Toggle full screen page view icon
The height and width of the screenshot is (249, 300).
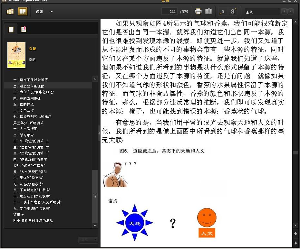[208, 12]
